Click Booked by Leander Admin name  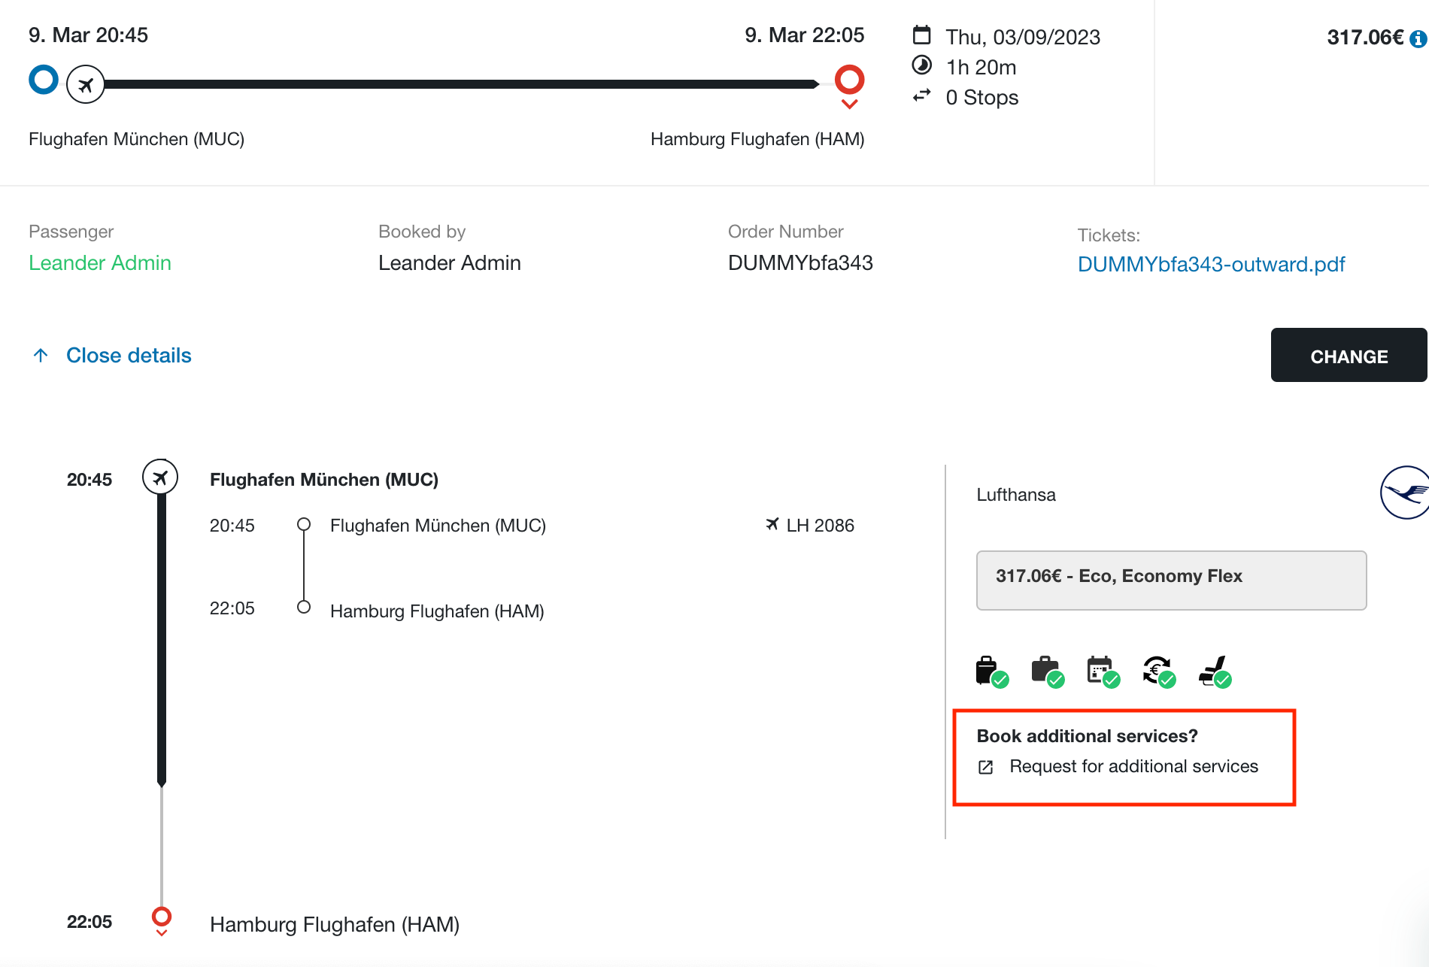point(450,263)
